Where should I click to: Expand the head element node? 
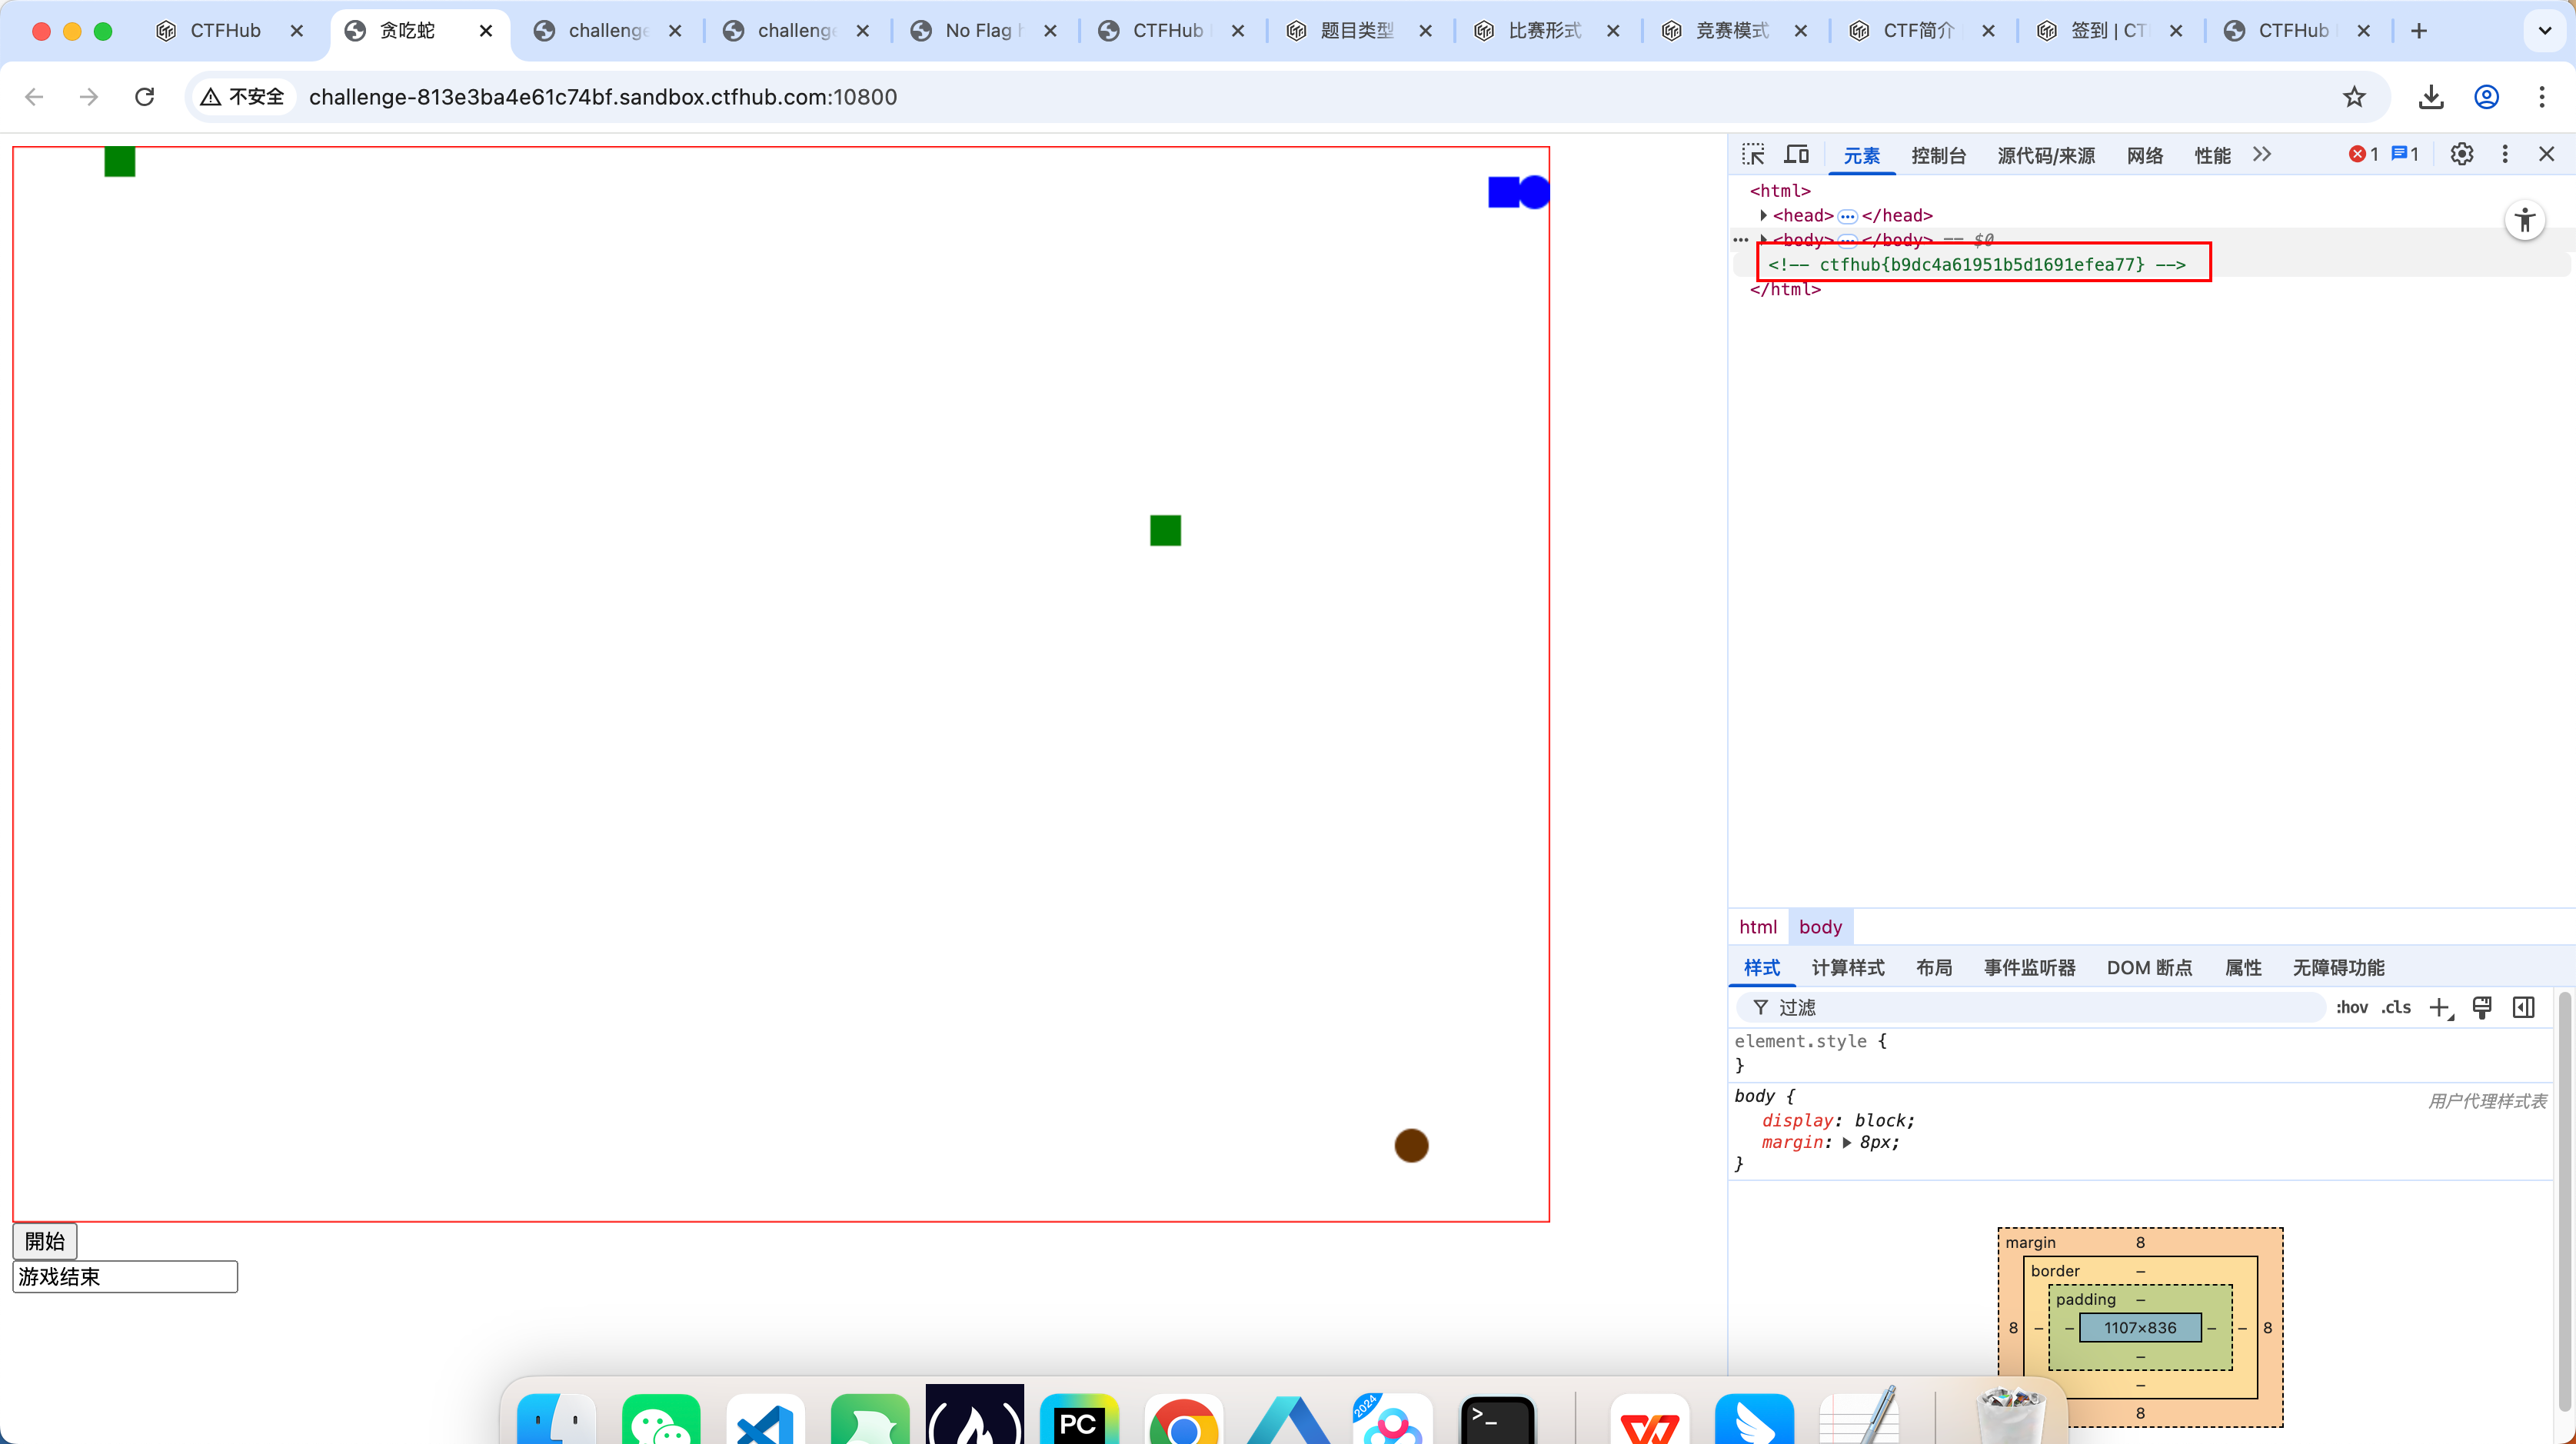coord(1763,215)
